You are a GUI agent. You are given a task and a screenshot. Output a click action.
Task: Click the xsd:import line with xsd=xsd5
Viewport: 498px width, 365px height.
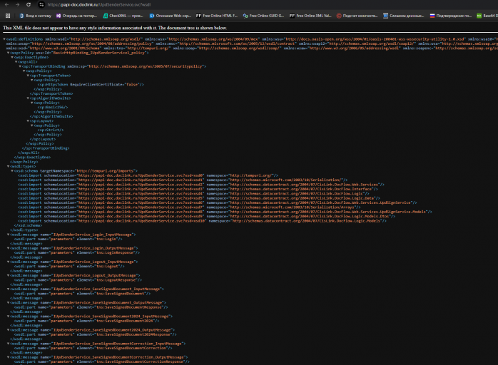(x=199, y=198)
